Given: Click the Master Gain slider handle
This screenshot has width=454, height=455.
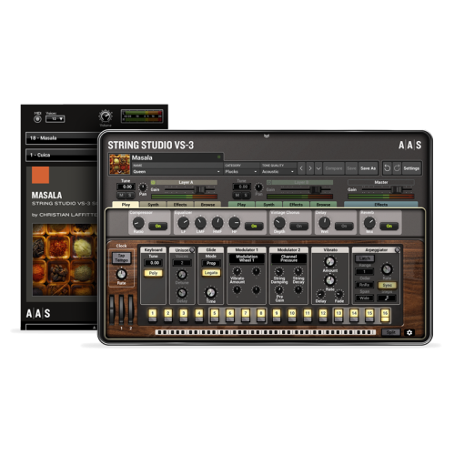Looking at the screenshot, I should click(397, 189).
